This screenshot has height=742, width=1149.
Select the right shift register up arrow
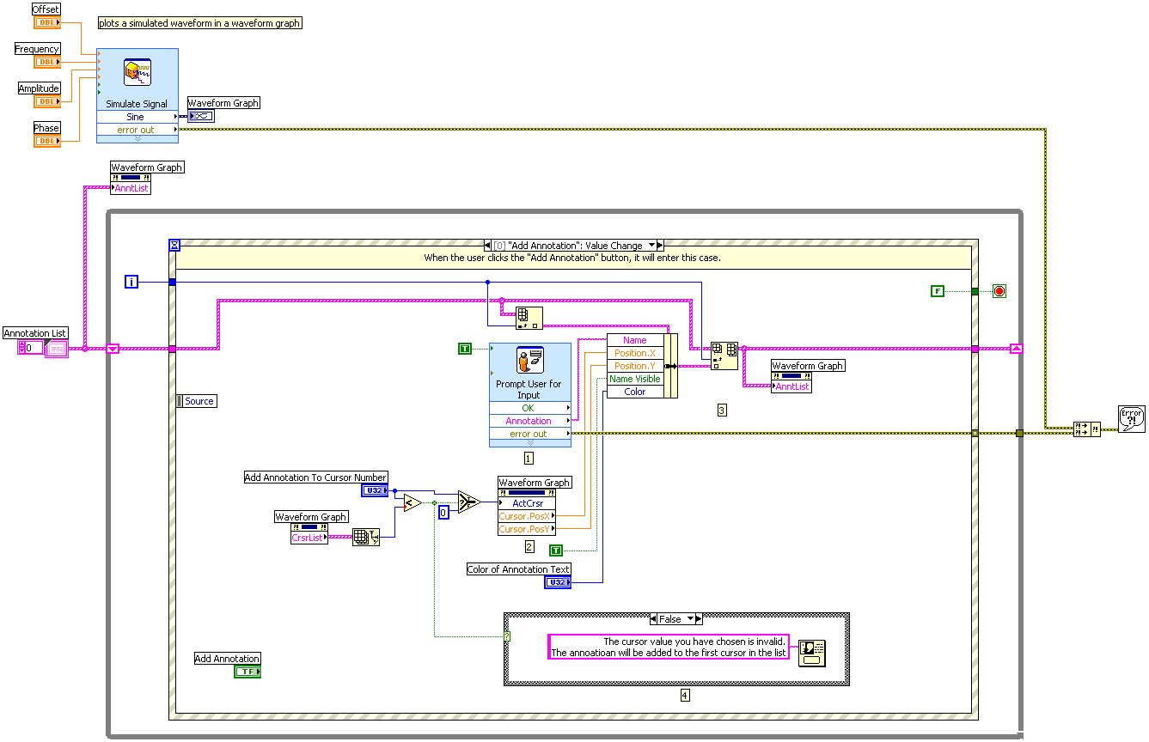[x=1017, y=349]
